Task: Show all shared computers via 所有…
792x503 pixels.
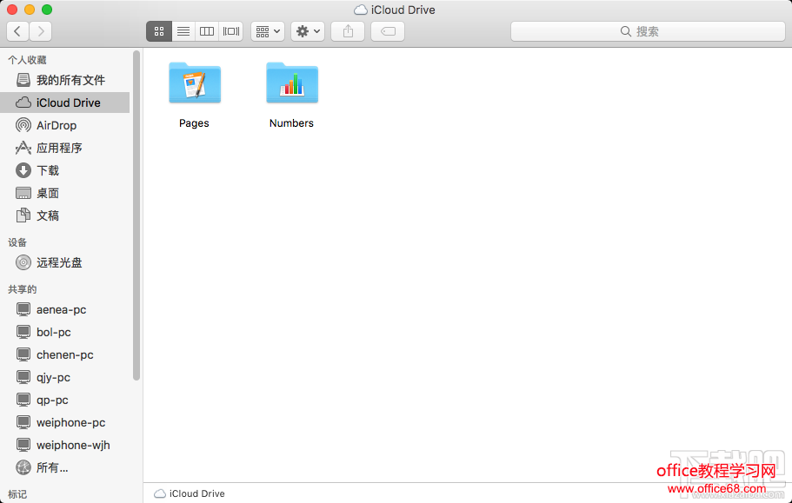Action: pos(64,467)
